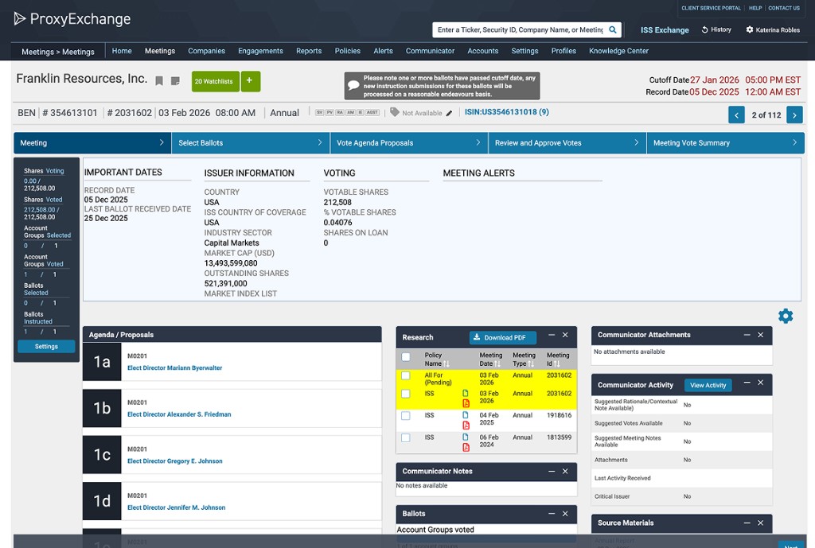Open the Elect Director Alexander S. Friedman proposal

click(x=179, y=414)
